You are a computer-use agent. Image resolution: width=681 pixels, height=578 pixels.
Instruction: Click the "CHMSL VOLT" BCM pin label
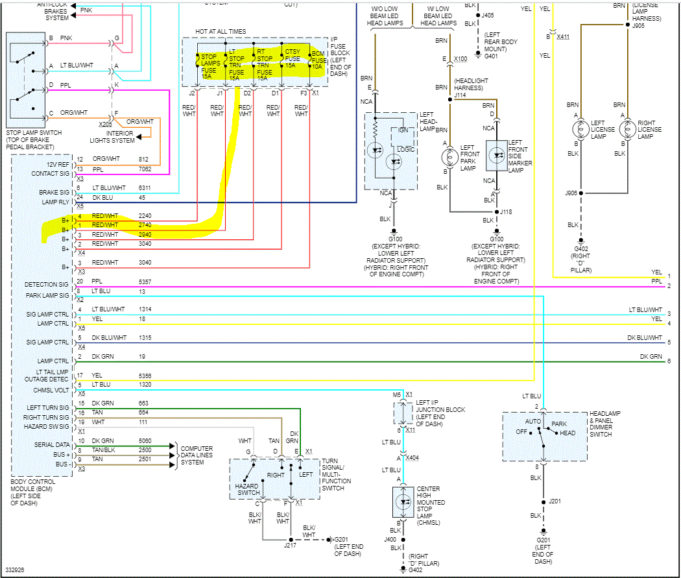coord(51,391)
